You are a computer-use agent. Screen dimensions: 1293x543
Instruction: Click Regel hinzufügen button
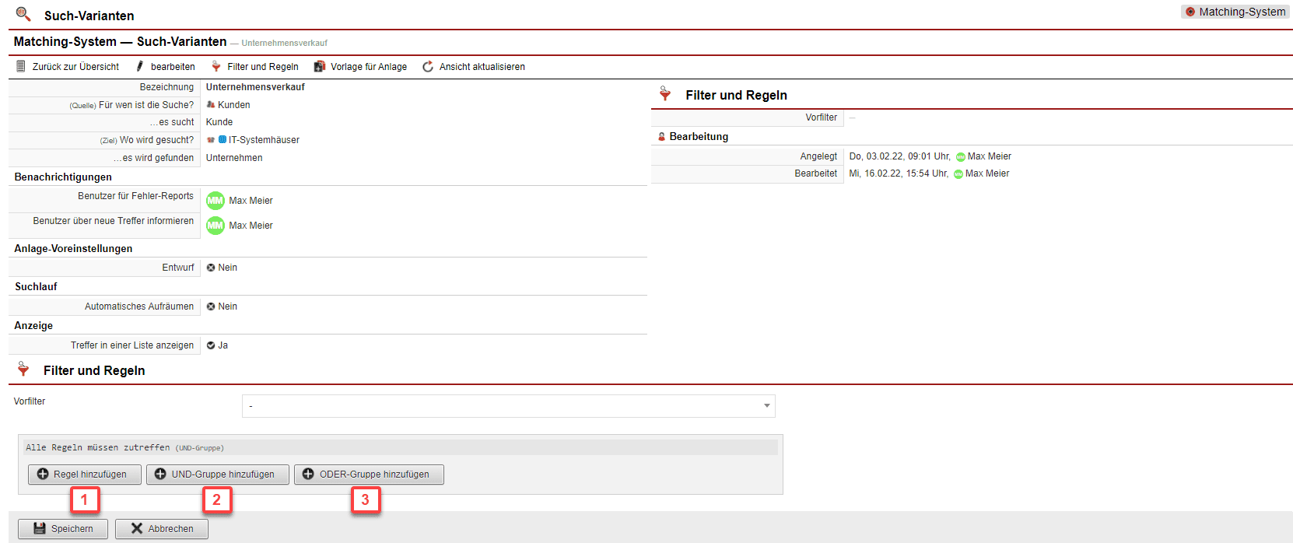click(84, 475)
